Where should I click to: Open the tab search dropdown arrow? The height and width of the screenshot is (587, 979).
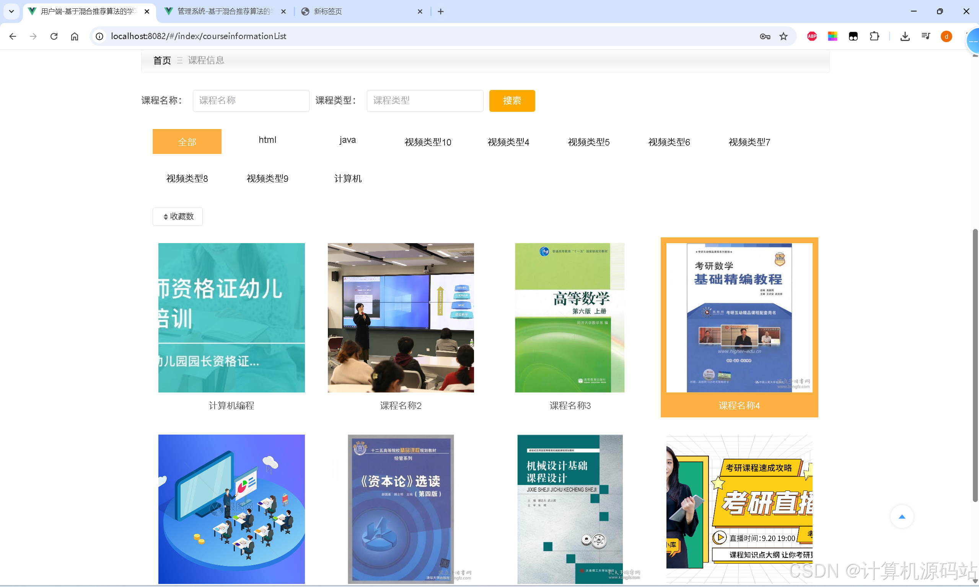pos(11,11)
